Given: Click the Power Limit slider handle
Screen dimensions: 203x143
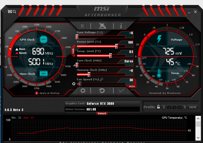Looking at the screenshot, I should 117,46.
